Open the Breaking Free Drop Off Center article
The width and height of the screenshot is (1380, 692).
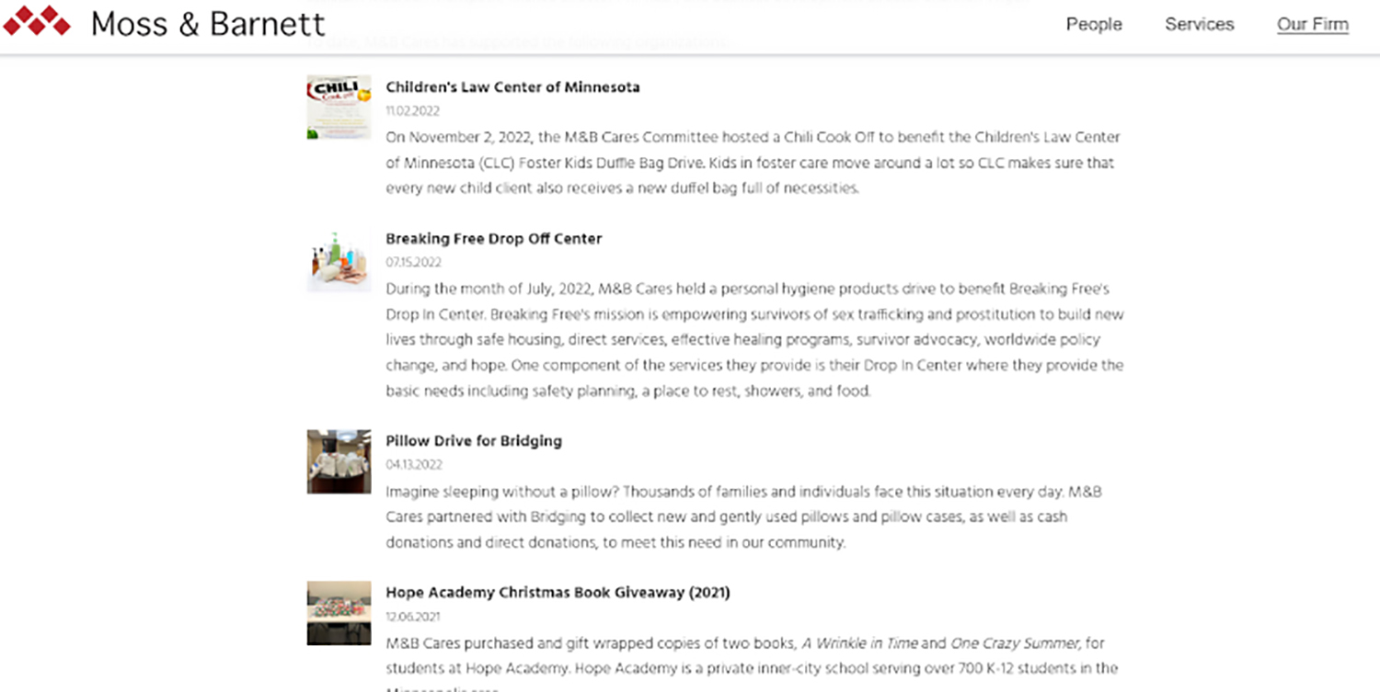(494, 238)
